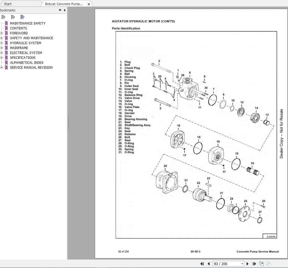Image resolution: width=288 pixels, height=268 pixels.
Task: Expand the HYDRAULIC SYSTEM bookmark
Action: pyautogui.click(x=2, y=43)
